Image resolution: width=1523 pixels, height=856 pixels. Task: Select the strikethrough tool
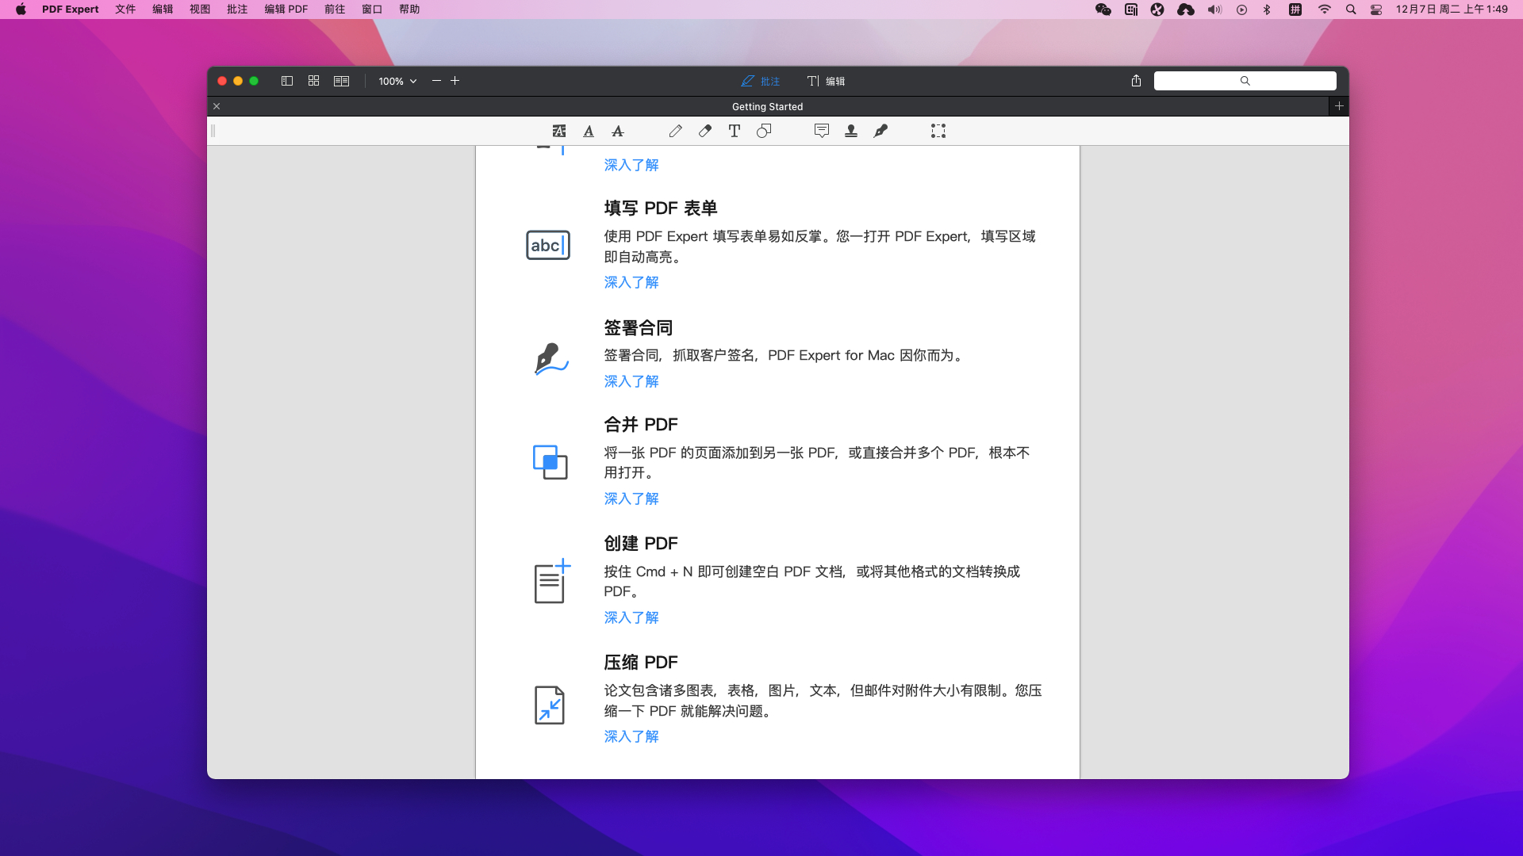(x=617, y=131)
